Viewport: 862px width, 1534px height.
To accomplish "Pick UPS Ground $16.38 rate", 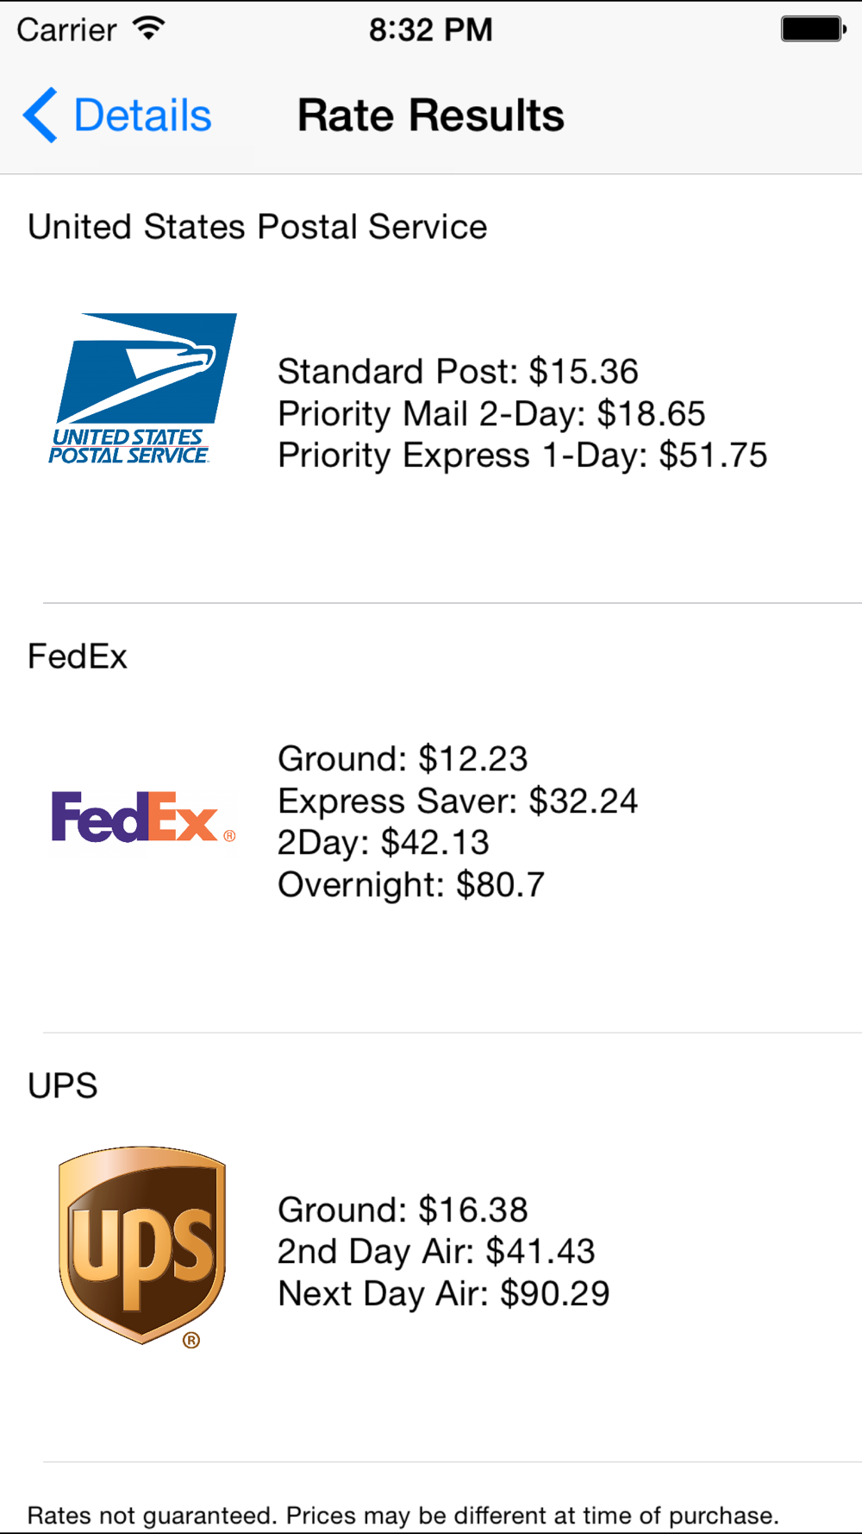I will coord(403,1210).
